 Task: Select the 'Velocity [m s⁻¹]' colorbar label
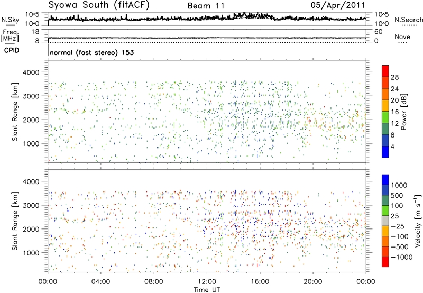418,220
